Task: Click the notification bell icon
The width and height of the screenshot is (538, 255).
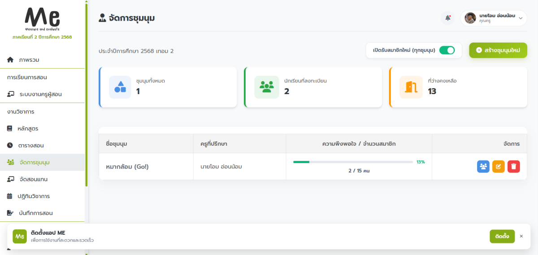Action: [x=447, y=18]
